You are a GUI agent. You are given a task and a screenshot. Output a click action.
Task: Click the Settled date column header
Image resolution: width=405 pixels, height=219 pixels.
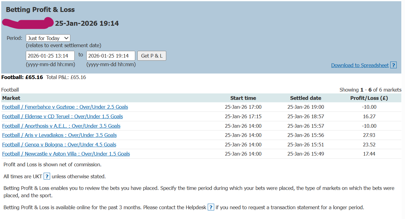305,97
